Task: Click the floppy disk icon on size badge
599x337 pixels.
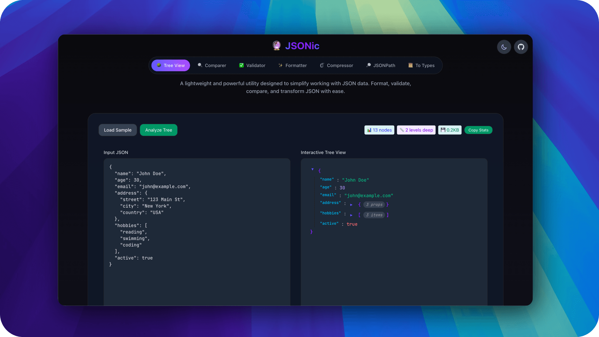Action: (x=443, y=130)
